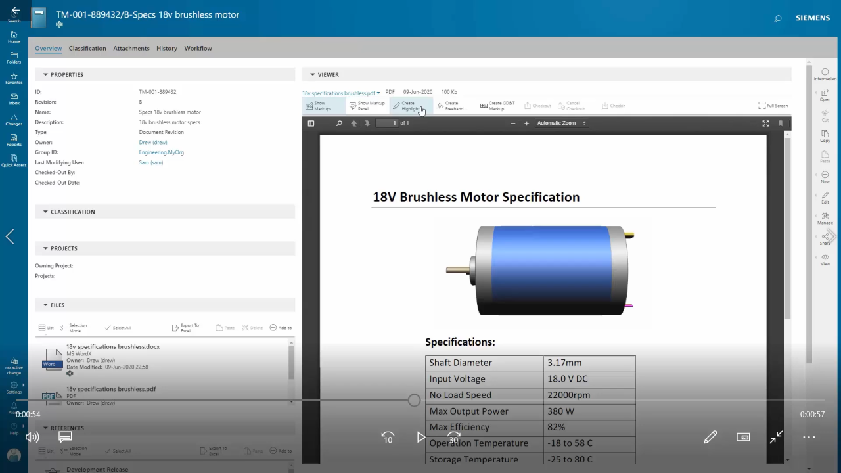Collapse the Viewer section
This screenshot has width=841, height=473.
point(313,74)
